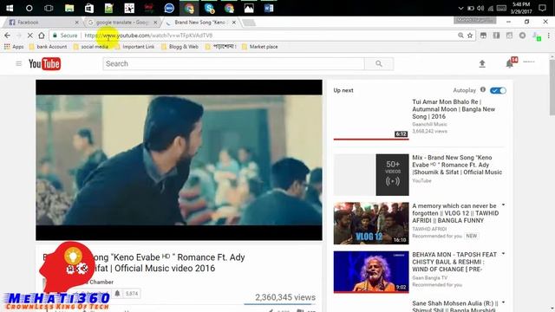555x312 pixels.
Task: Open Tui Amar Mon Bhalo Re video
Action: tap(454, 109)
